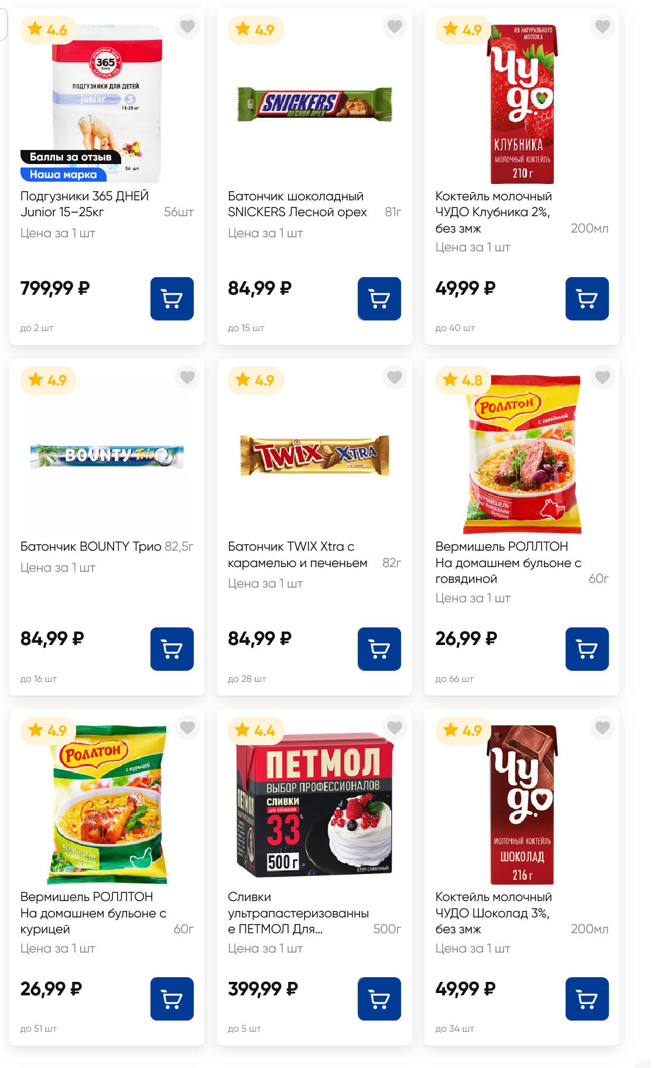Open the BOUNTY Трио product title

click(91, 547)
